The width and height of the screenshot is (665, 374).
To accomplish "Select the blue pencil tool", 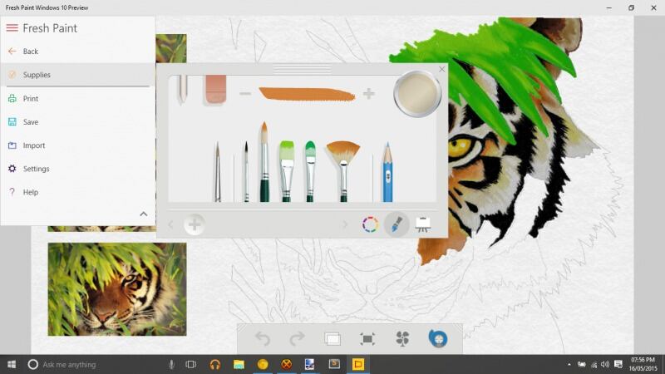I will (x=387, y=173).
